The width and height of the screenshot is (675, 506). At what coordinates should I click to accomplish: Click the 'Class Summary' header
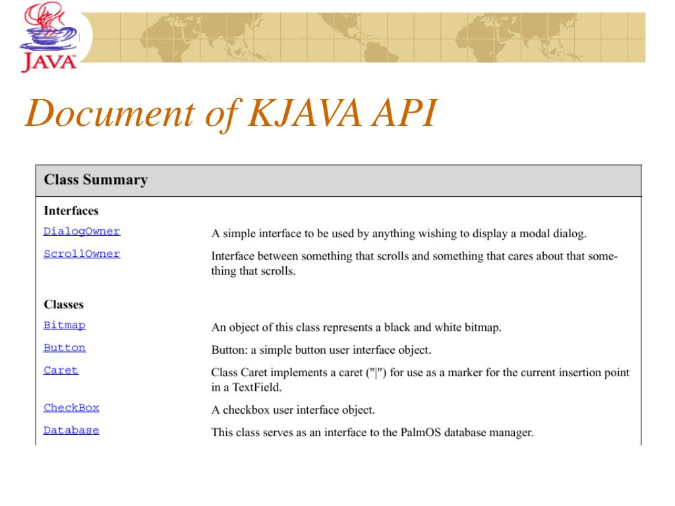[x=96, y=180]
